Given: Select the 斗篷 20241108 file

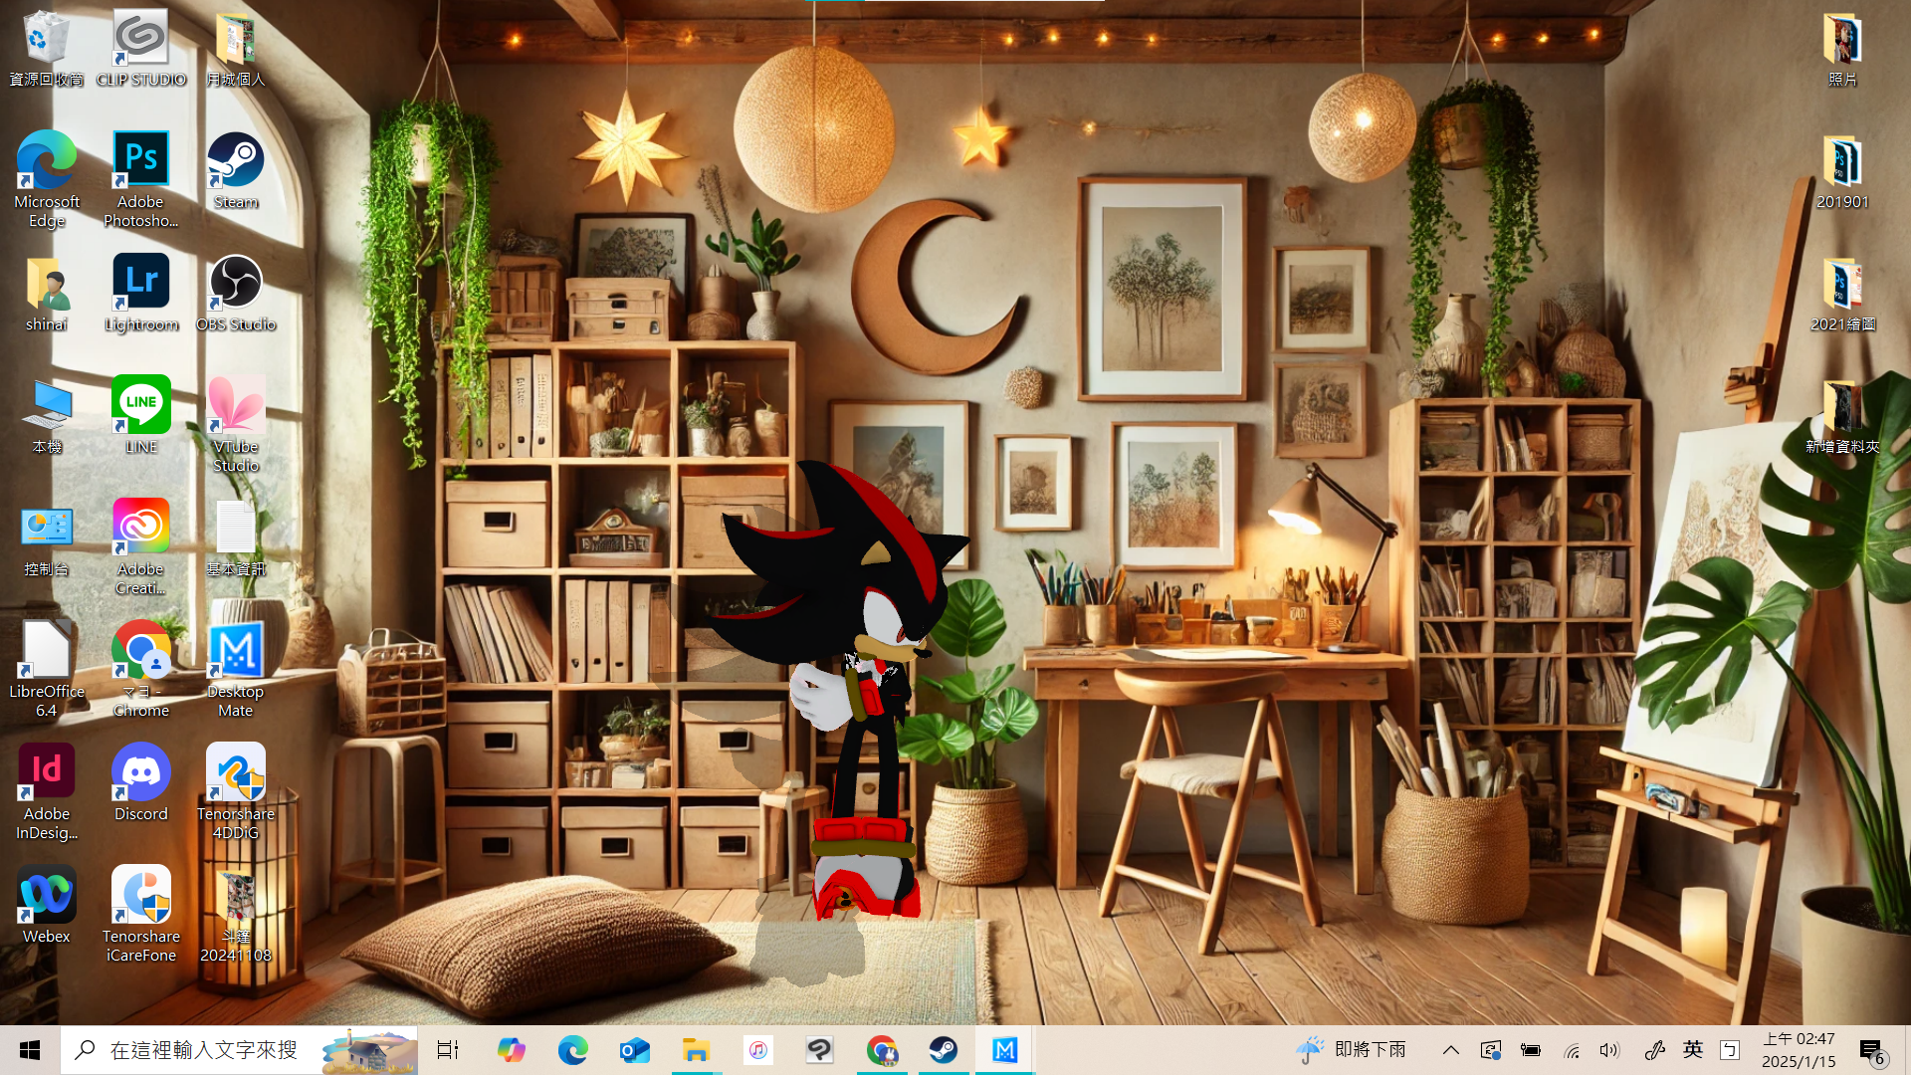Looking at the screenshot, I should 236,914.
